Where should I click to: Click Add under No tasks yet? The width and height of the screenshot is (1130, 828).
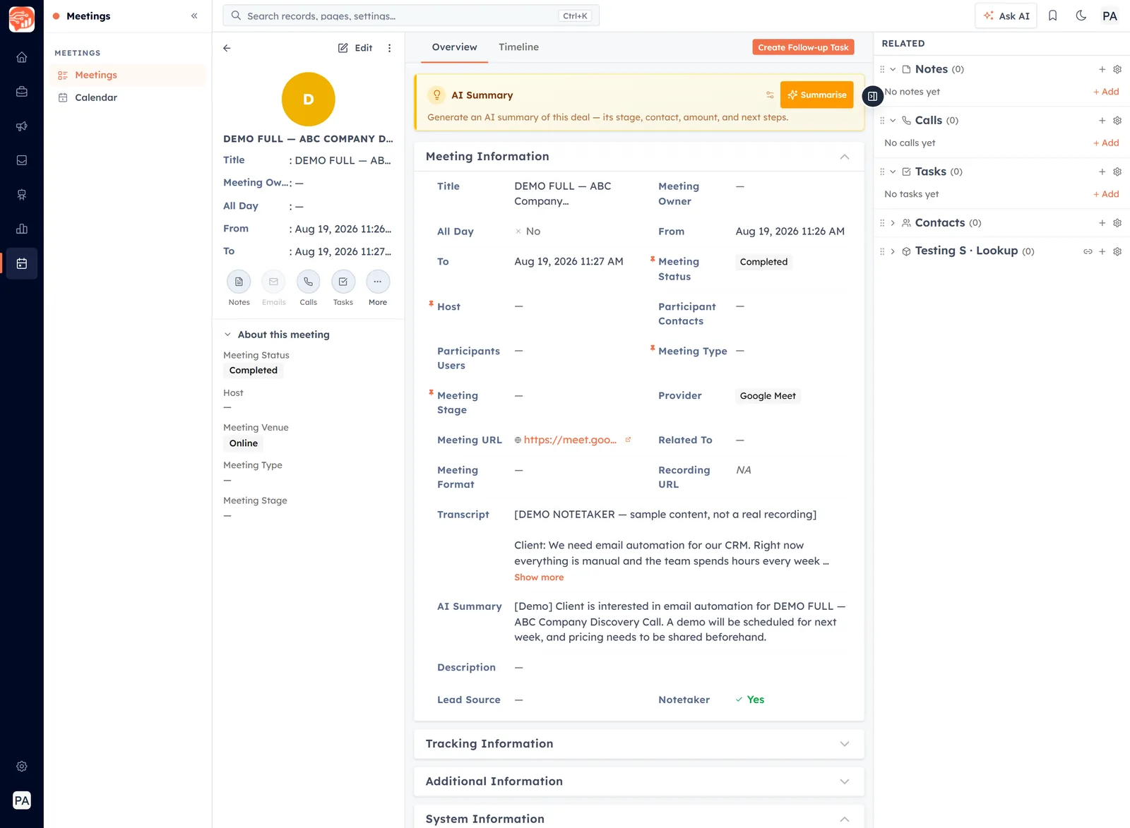tap(1106, 194)
